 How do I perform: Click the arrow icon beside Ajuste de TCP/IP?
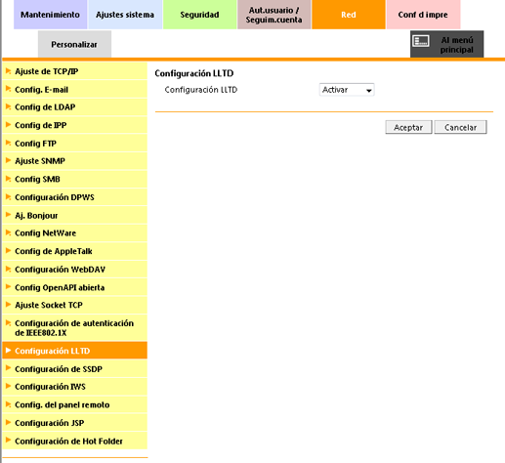pyautogui.click(x=9, y=71)
